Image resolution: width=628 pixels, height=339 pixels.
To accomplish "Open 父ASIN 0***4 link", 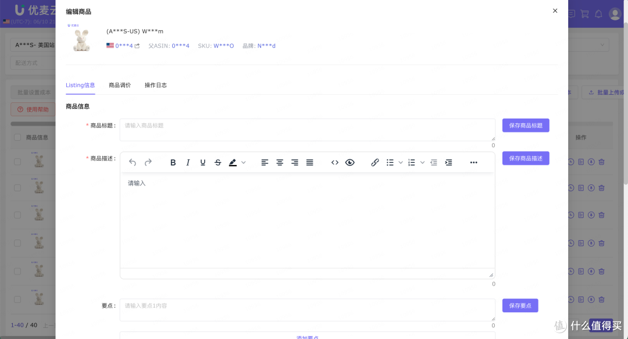I will [181, 46].
